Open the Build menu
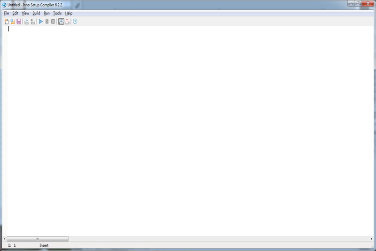This screenshot has width=376, height=251. point(36,13)
